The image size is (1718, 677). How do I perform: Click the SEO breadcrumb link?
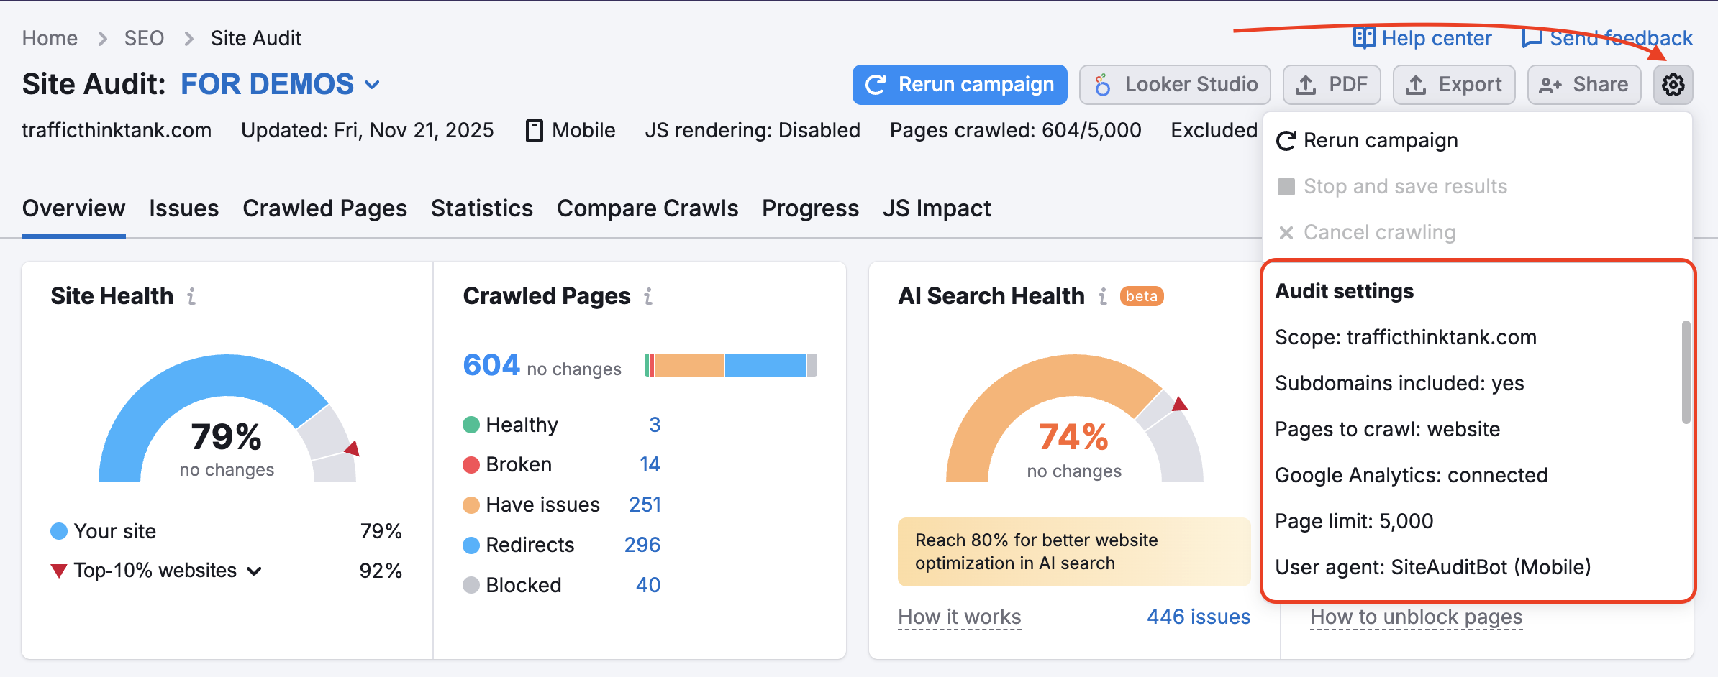144,38
